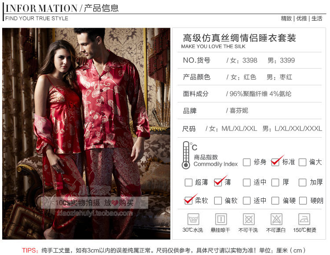Click the 优雅 header link
This screenshot has height=255, width=330.
coord(301,18)
